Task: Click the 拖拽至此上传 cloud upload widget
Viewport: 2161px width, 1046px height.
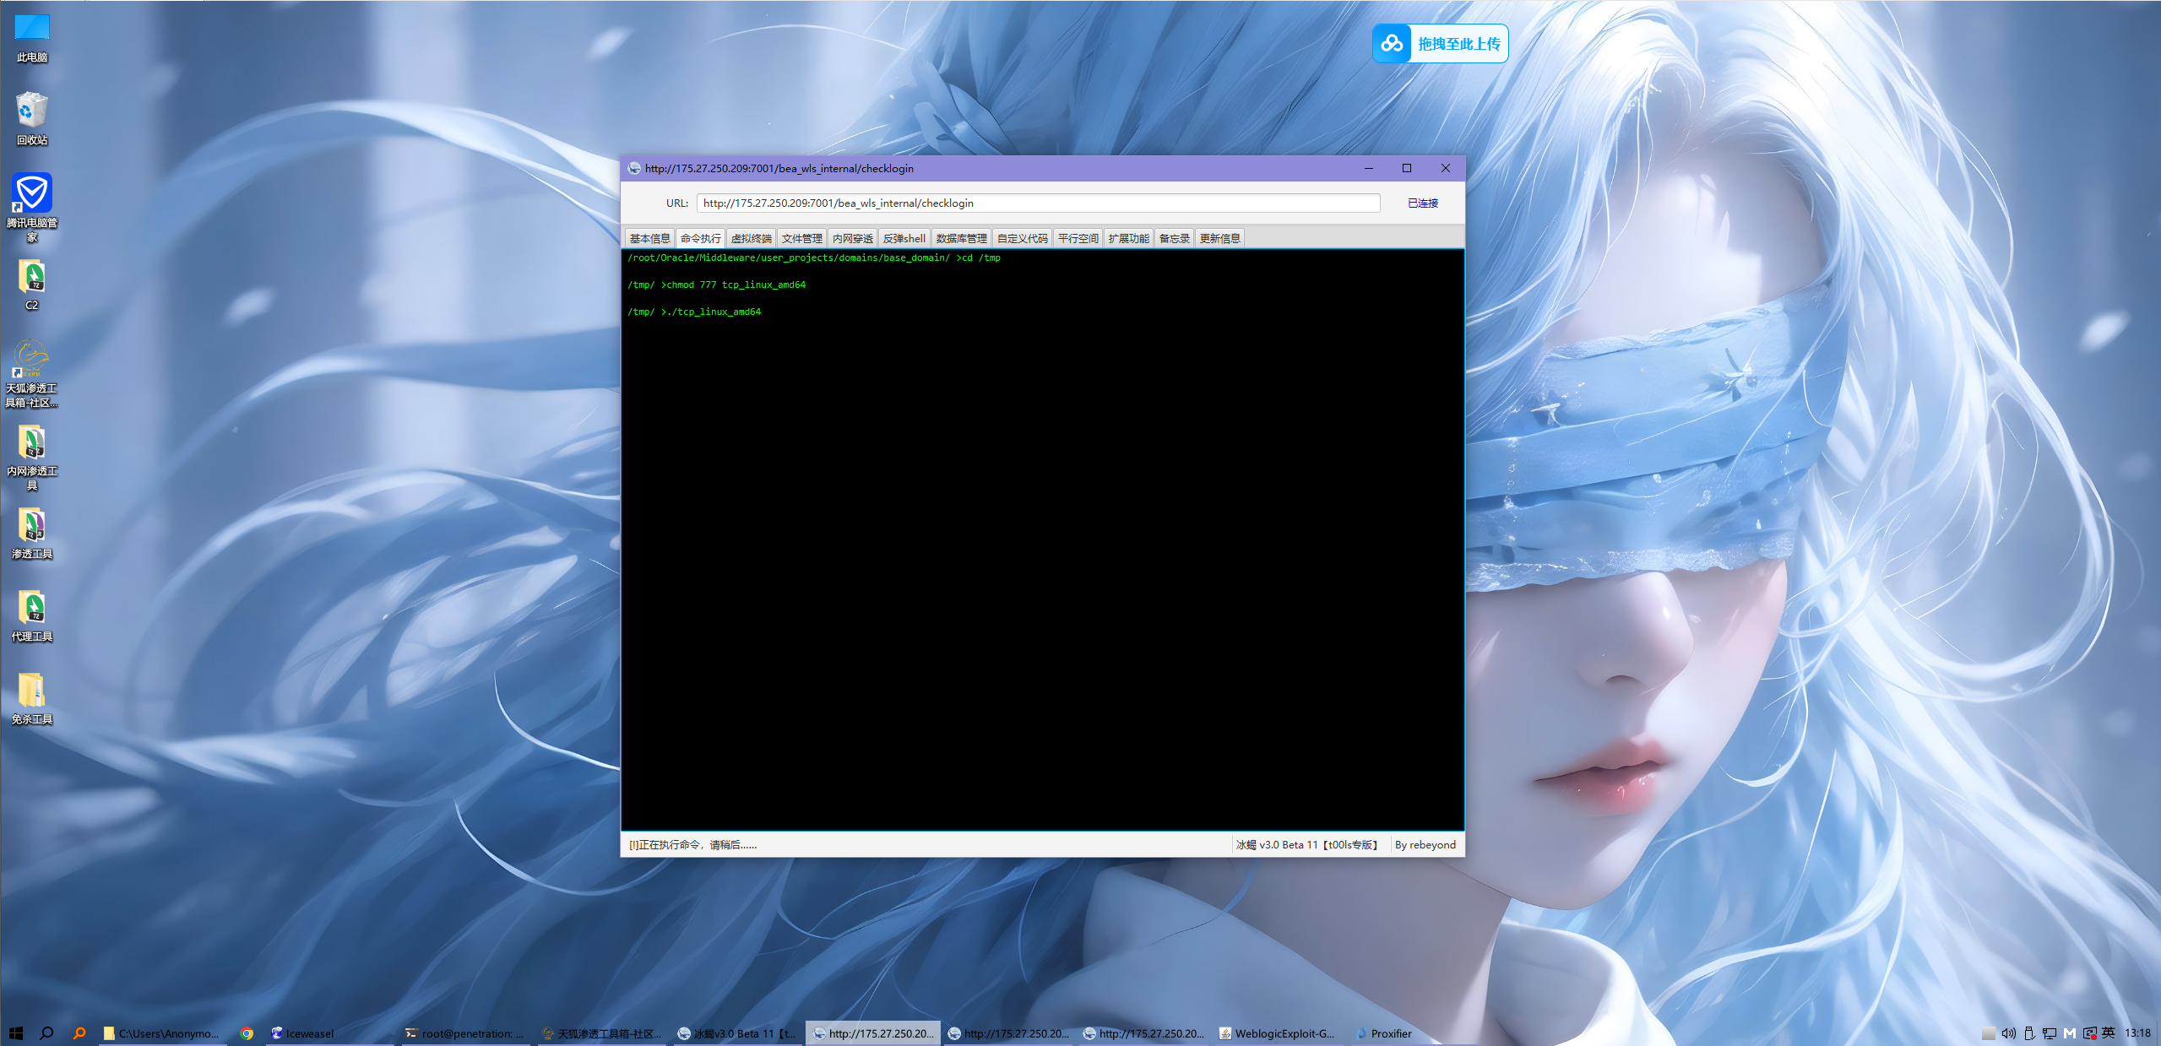Action: 1441,44
